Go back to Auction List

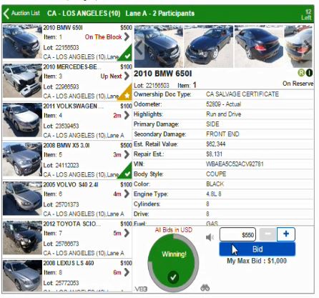tap(21, 13)
